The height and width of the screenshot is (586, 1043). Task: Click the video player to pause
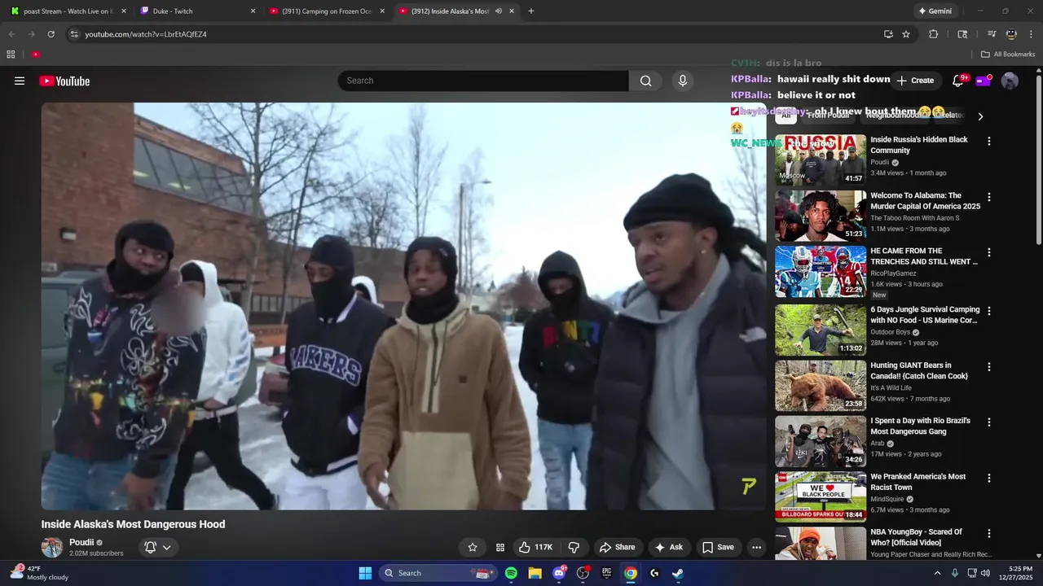(x=403, y=306)
